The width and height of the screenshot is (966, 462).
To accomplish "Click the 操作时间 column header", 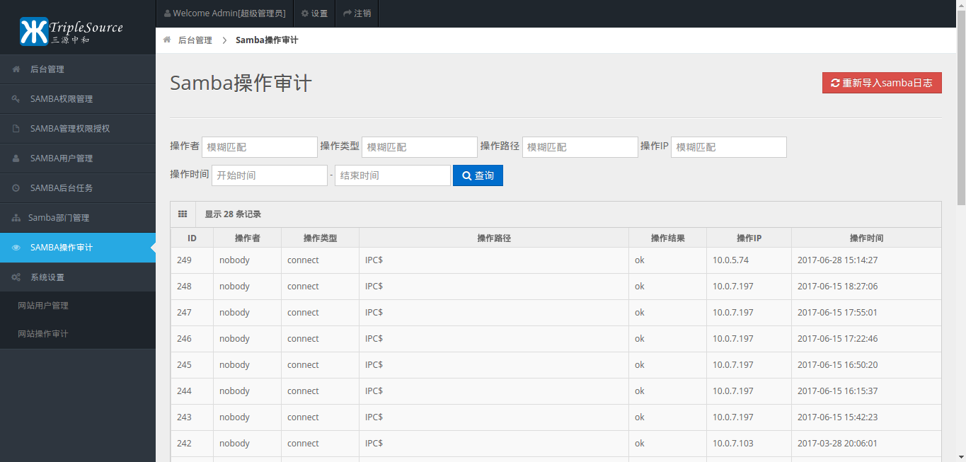I will pos(866,238).
